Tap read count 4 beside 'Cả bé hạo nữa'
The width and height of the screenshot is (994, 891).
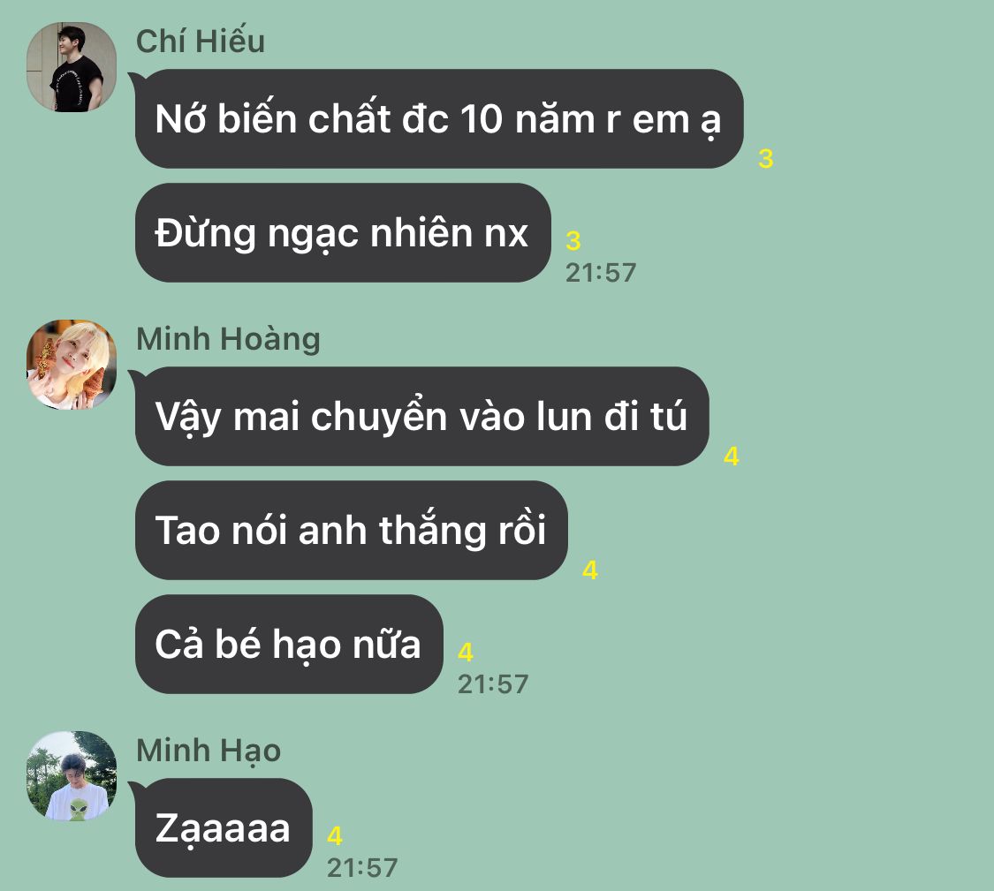[x=466, y=652]
